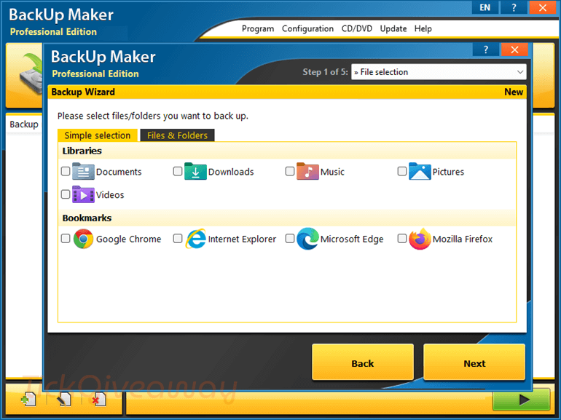Click the Next button

click(x=474, y=362)
